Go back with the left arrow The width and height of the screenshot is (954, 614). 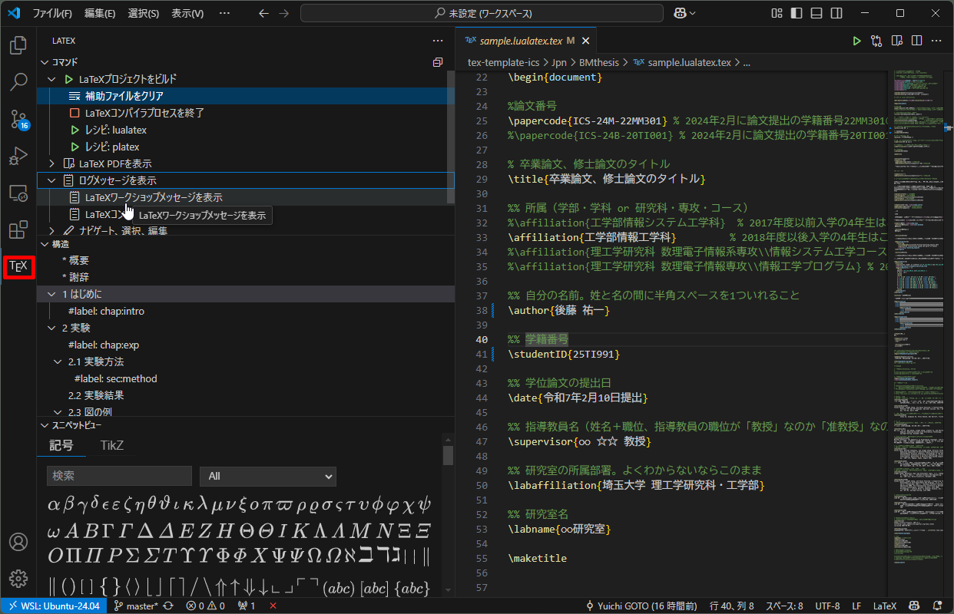(264, 13)
